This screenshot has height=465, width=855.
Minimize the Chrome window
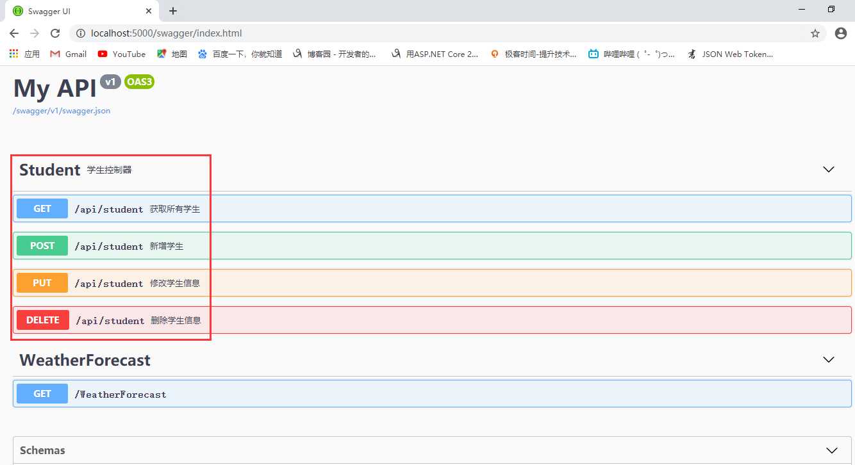[802, 9]
